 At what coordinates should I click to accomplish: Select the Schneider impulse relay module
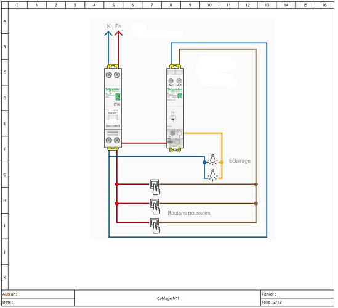point(175,108)
